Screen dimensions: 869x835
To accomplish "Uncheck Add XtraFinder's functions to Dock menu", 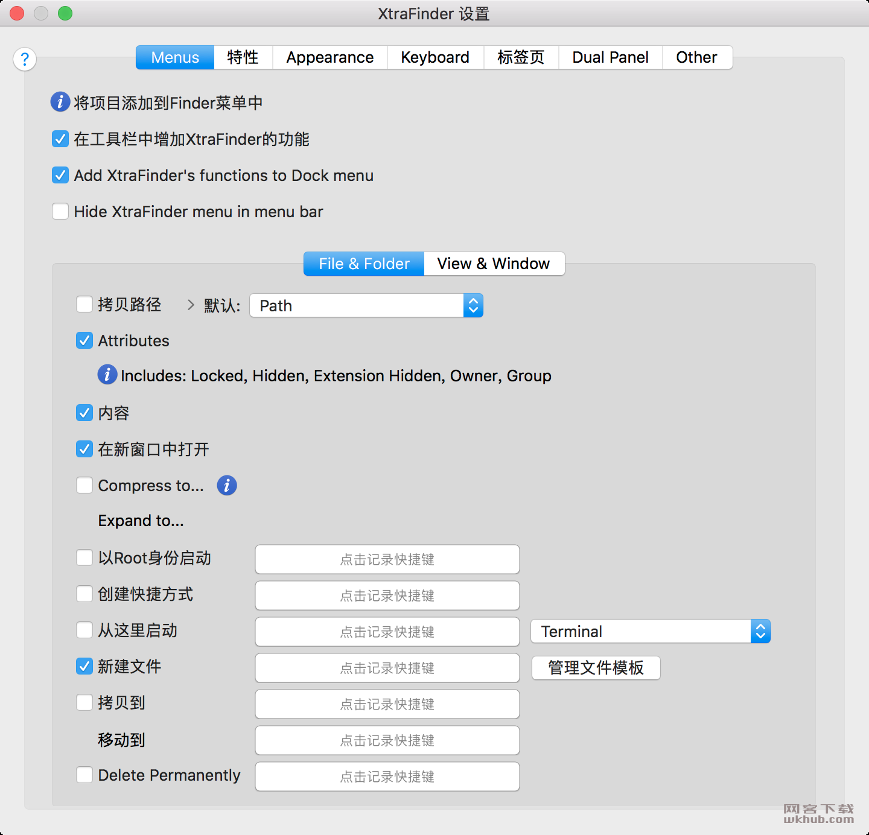I will click(60, 176).
